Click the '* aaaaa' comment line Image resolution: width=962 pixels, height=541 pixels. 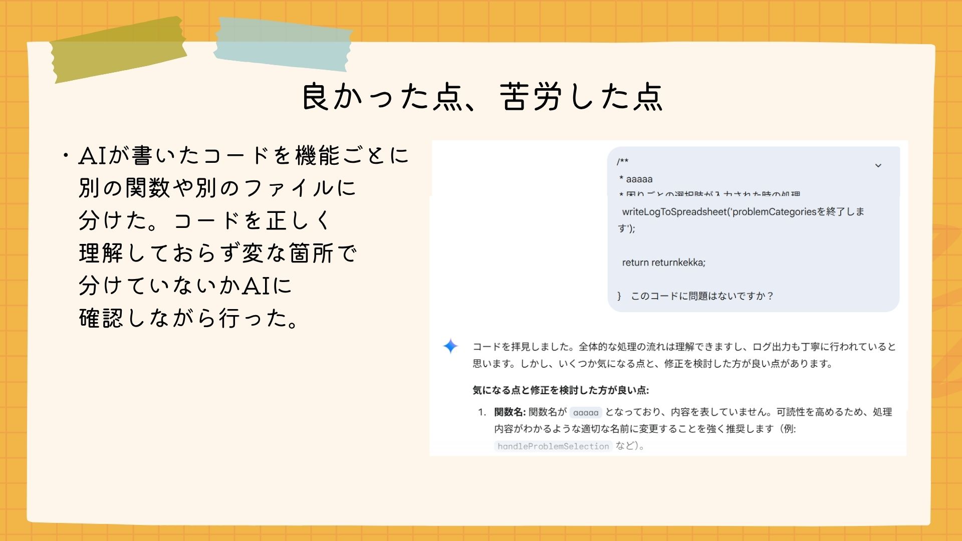point(636,179)
